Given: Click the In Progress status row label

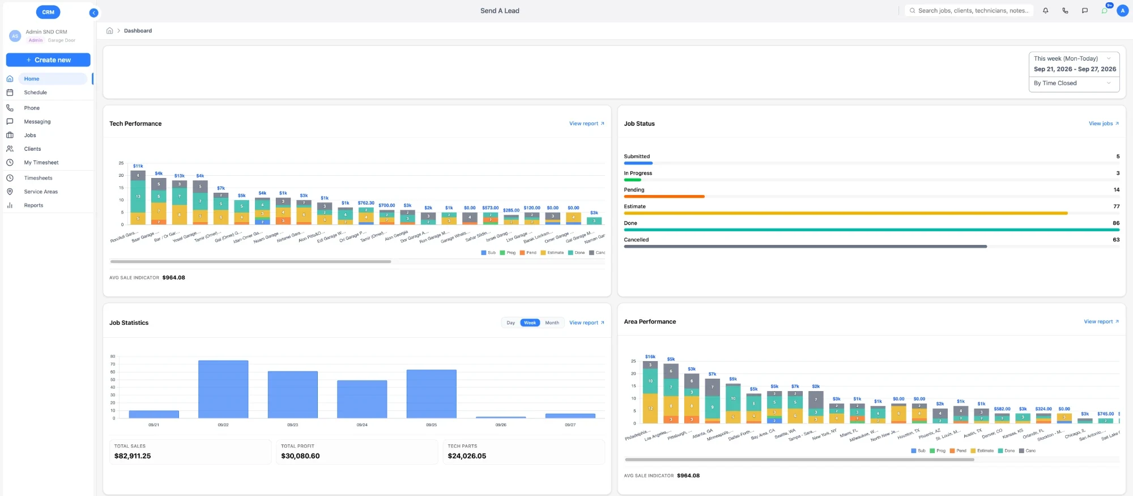Looking at the screenshot, I should pos(638,173).
